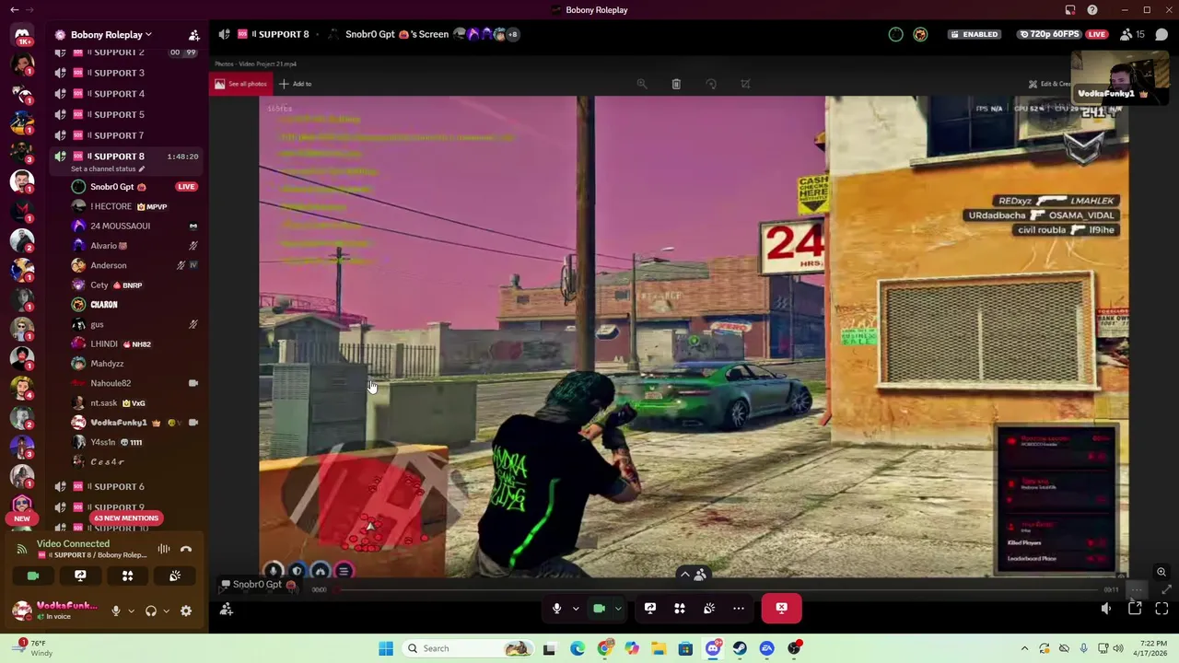Open share screen icon in bottom call bar
Screen dimensions: 1179x663
pyautogui.click(x=649, y=608)
